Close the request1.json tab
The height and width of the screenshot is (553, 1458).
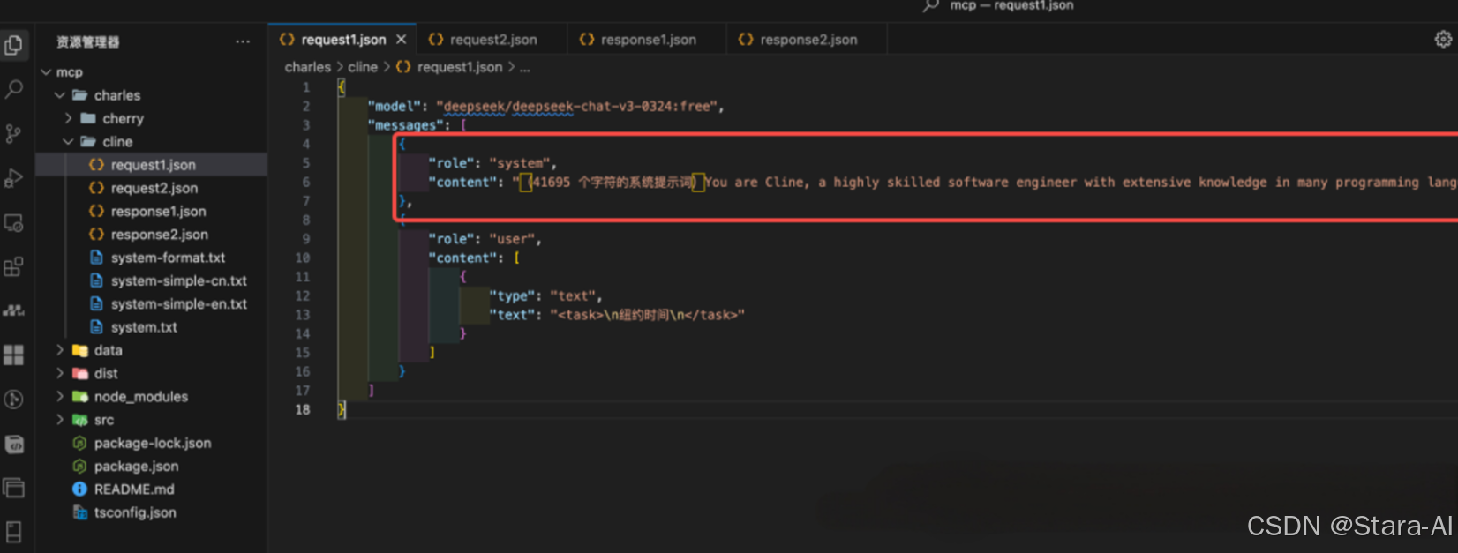click(x=401, y=40)
